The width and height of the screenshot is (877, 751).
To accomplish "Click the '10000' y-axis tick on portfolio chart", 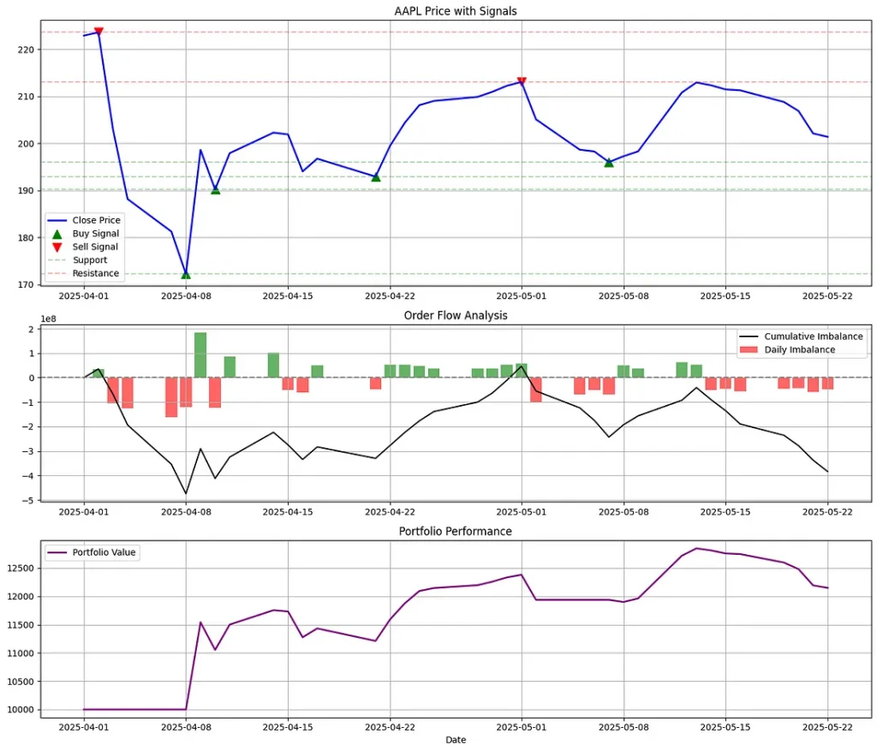I will [x=21, y=710].
